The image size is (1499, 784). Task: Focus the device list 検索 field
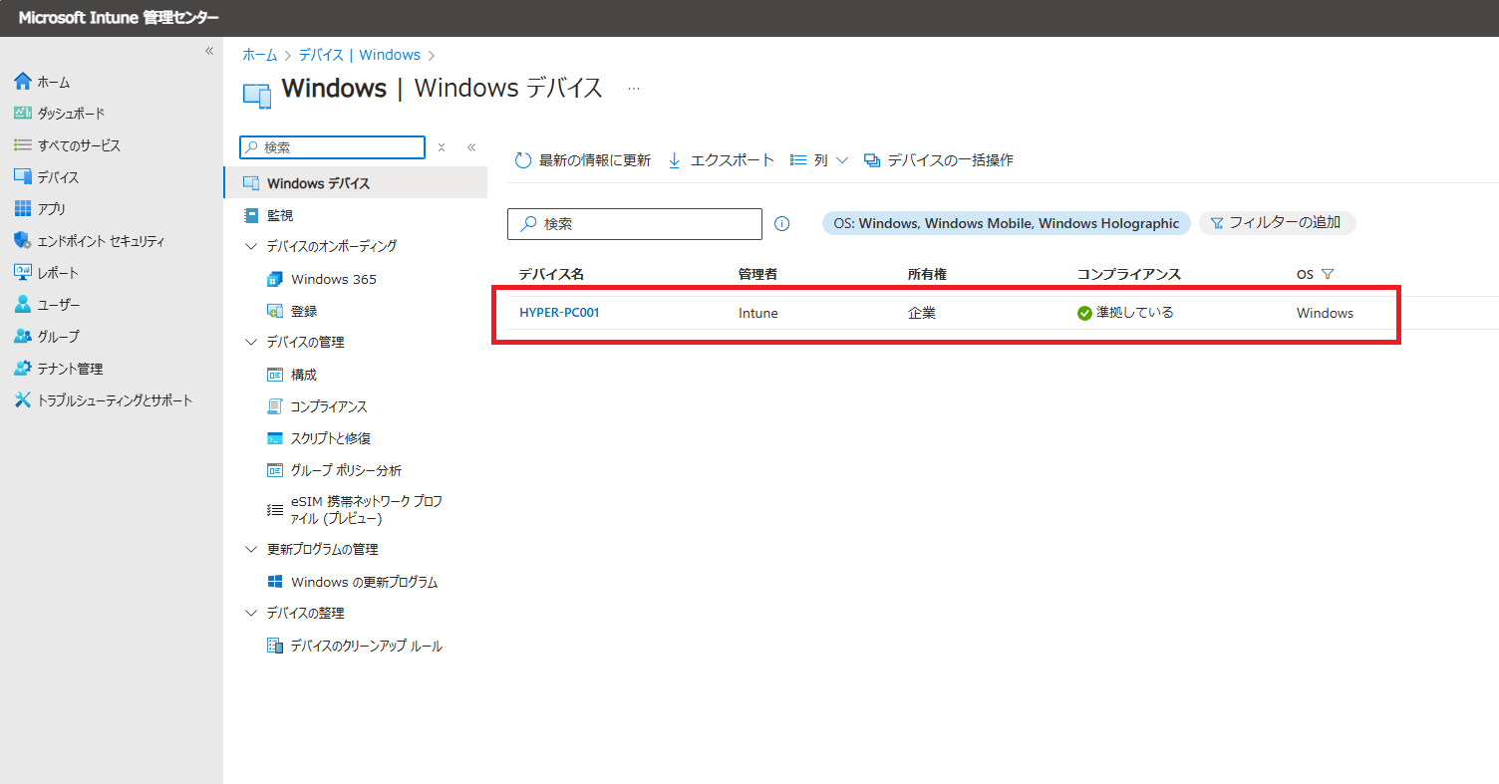635,224
